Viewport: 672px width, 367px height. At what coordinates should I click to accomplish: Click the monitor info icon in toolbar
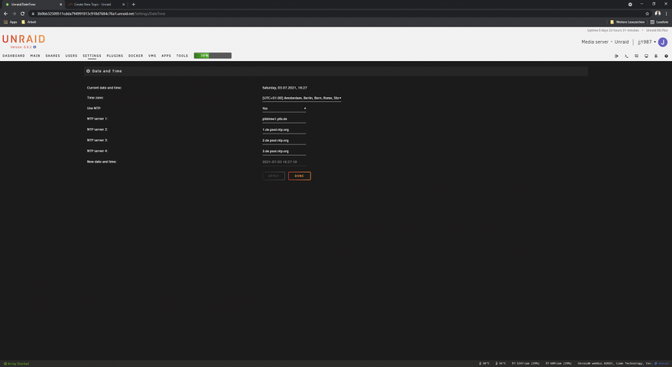(x=646, y=56)
